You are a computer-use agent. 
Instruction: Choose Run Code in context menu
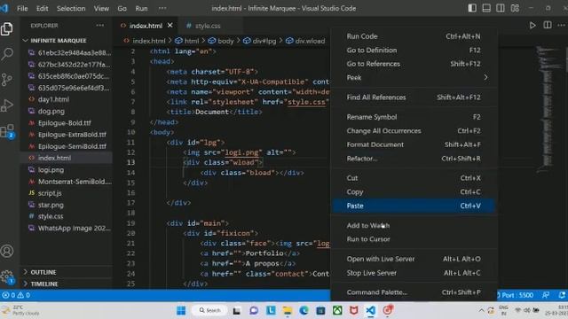point(414,36)
